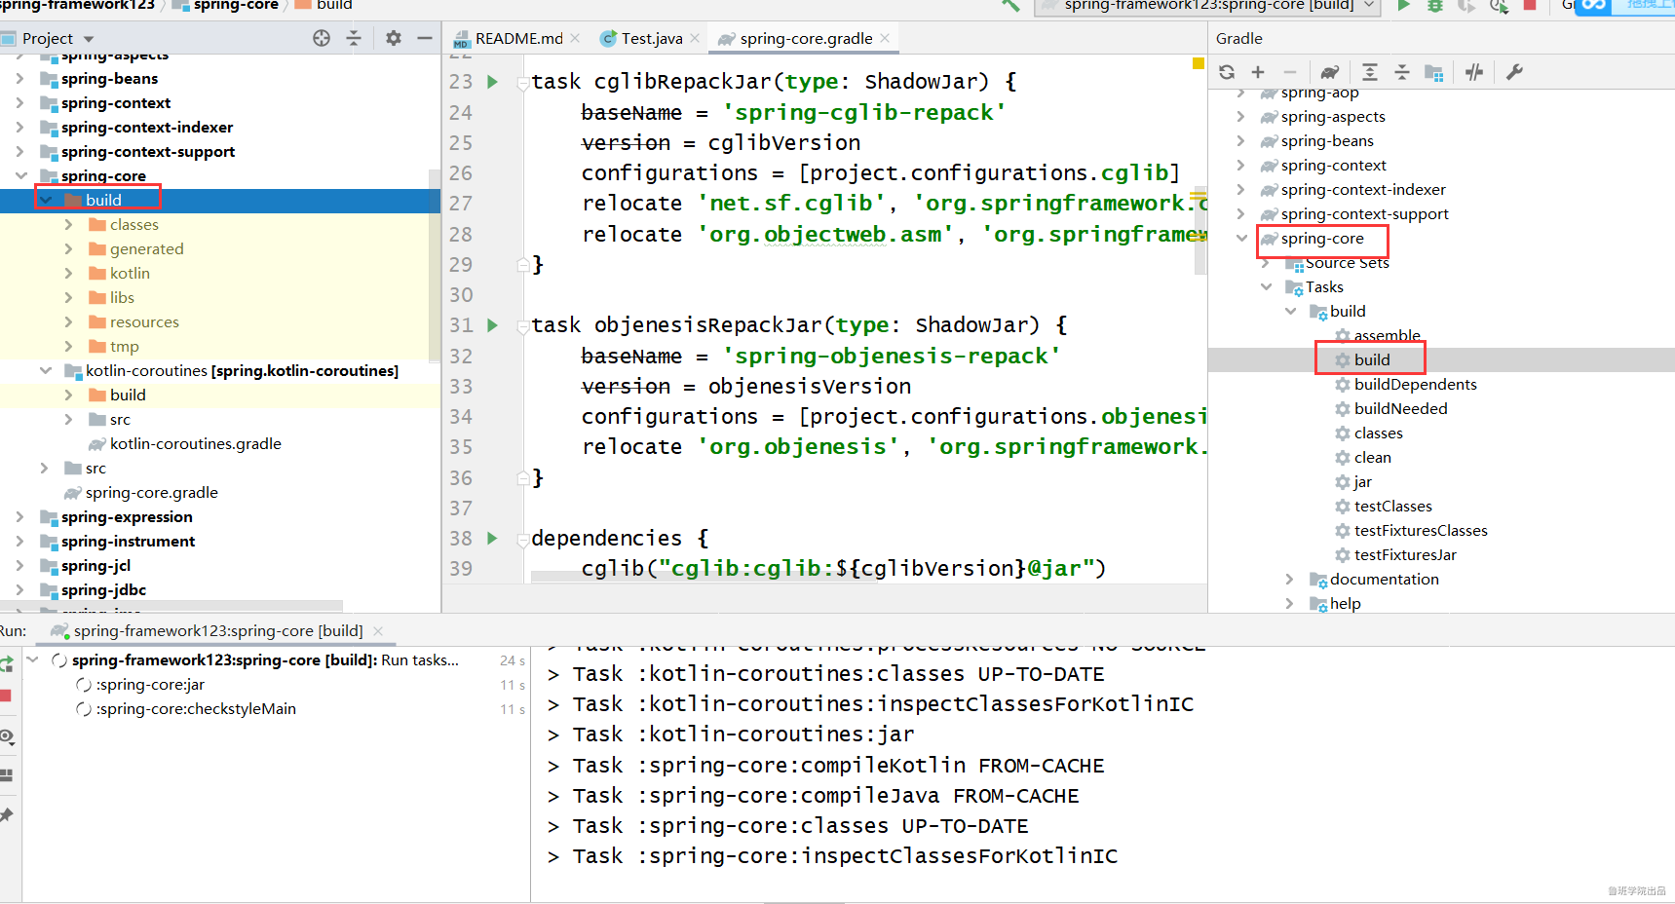This screenshot has height=904, width=1675.
Task: Select :spring-core:jar in Run tree
Action: pyautogui.click(x=150, y=685)
